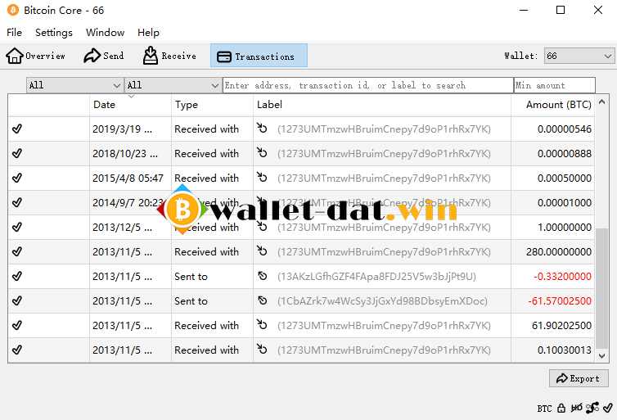Click the confirmed checkmark on the 280.00000000 row
This screenshot has height=420, width=617.
tap(17, 251)
